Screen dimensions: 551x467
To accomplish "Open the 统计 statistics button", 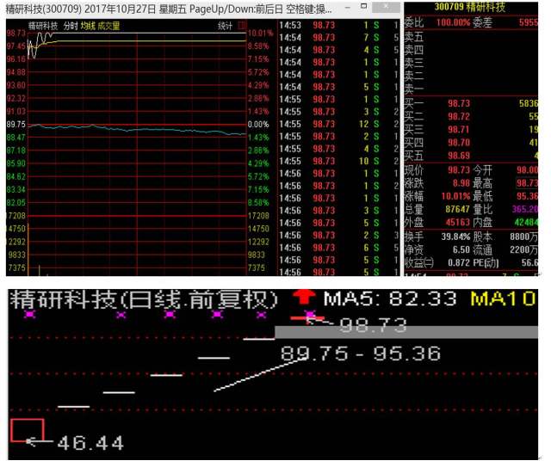I will pos(226,26).
